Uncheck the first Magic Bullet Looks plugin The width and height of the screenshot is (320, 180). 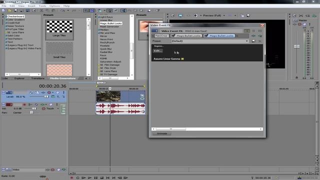[x=173, y=35]
